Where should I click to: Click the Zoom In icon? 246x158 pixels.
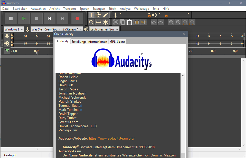pos(171,22)
